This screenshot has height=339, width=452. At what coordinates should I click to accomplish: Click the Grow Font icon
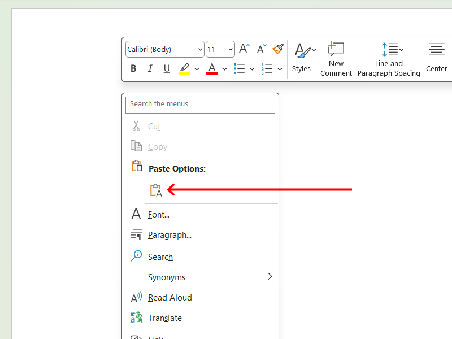point(244,49)
